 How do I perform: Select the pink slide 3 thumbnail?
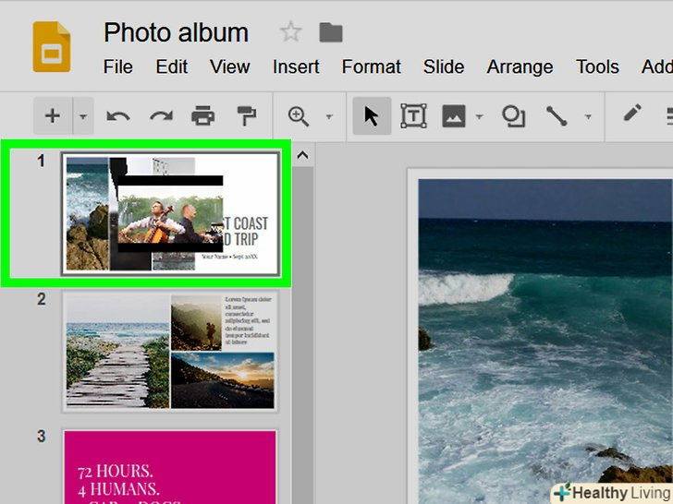point(170,465)
